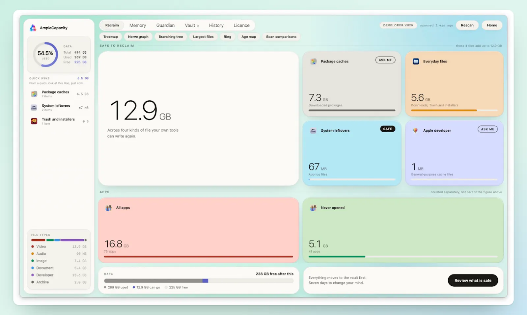Open the Age map view
Viewport: 527px width, 315px height.
point(249,37)
